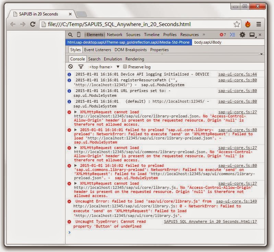Open the Rendering drawer tab
Image resolution: width=274 pixels, height=252 pixels.
pos(135,59)
